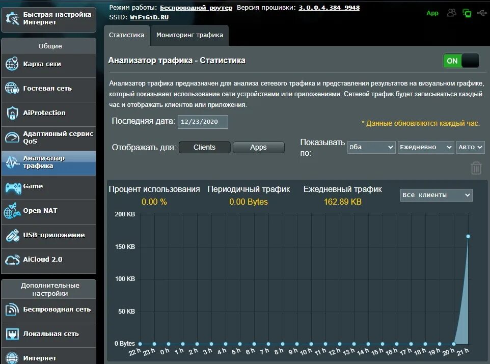Viewport: 490px width, 364px height.
Task: Click the AiProtection shield icon
Action: [x=12, y=113]
